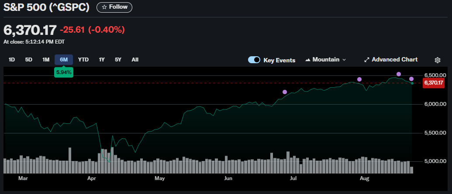Click the green endpoint dot on chart line

412,83
